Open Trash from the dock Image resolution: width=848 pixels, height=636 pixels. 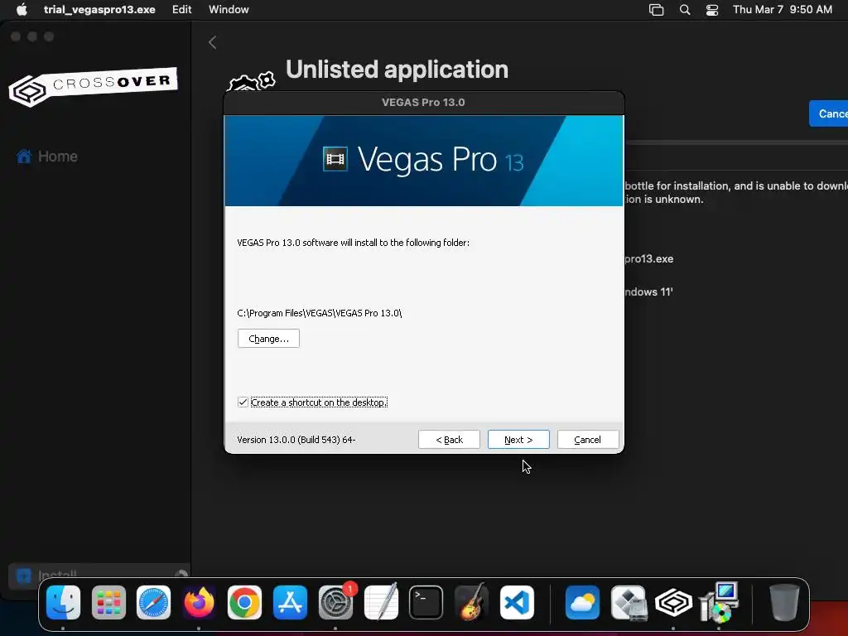pyautogui.click(x=784, y=603)
